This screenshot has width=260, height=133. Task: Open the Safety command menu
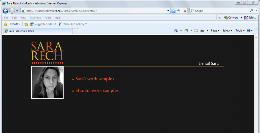[x=227, y=31]
